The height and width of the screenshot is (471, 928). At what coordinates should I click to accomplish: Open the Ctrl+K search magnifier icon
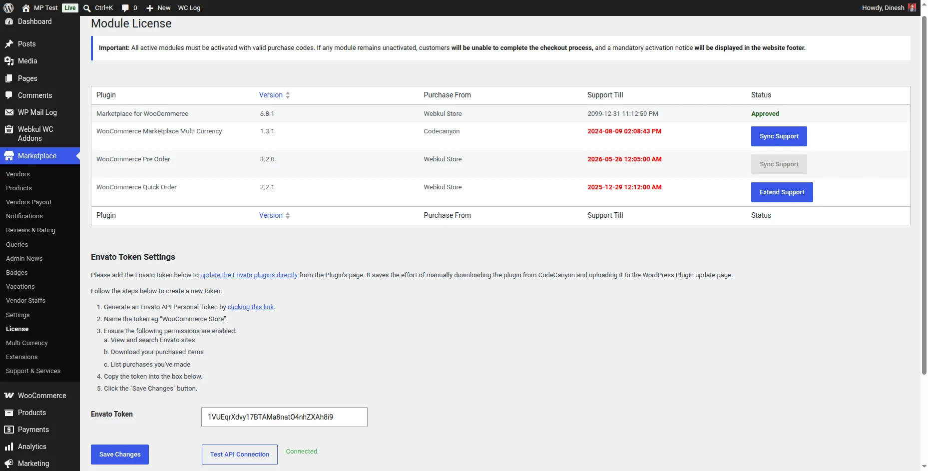click(87, 8)
